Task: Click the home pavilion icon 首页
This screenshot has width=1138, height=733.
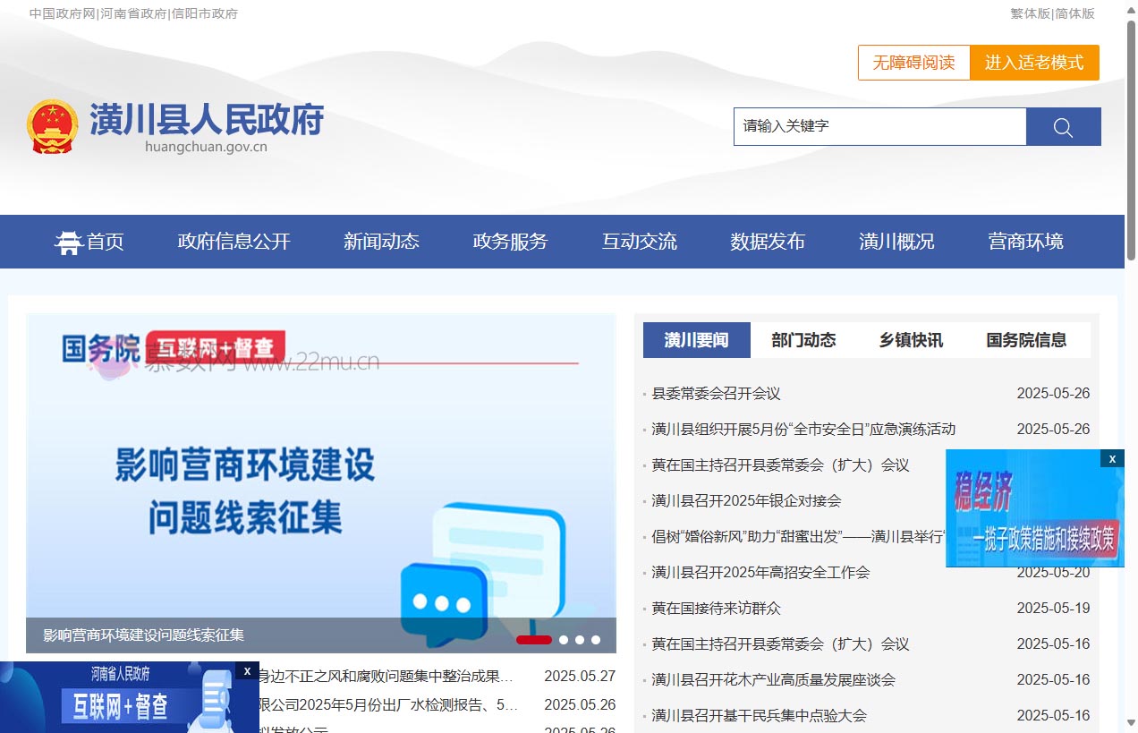Action: tap(69, 242)
